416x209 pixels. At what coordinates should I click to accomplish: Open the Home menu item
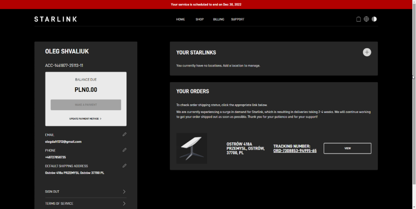[180, 20]
